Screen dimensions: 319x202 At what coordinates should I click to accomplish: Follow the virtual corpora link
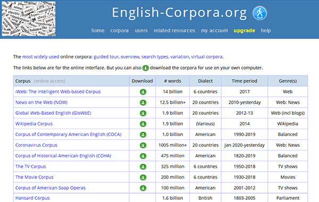(207, 57)
